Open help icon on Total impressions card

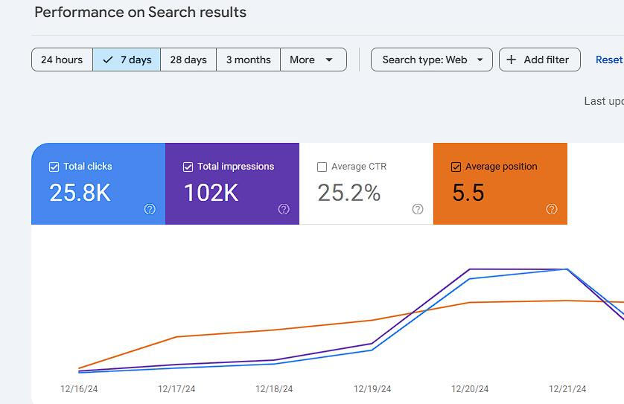(284, 209)
